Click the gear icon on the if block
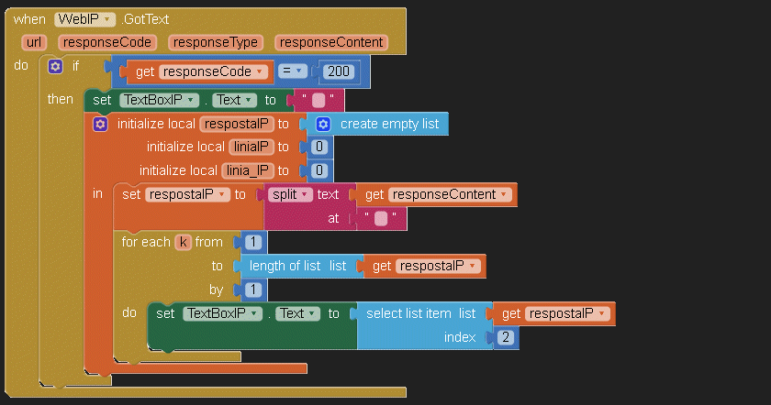 tap(55, 67)
